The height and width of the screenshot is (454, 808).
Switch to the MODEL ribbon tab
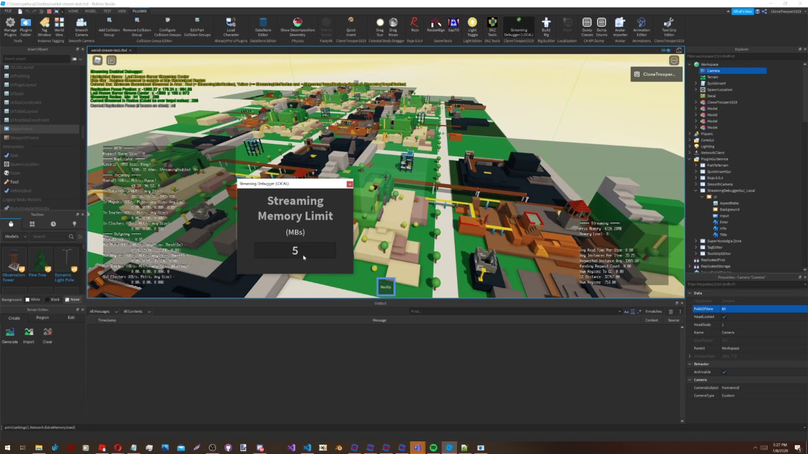tap(91, 11)
